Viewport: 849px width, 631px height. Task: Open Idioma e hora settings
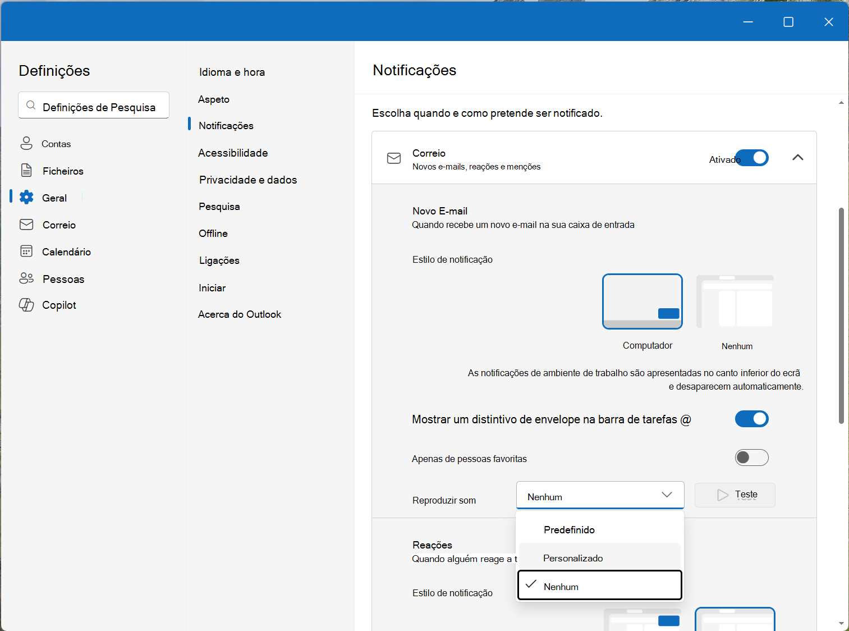[232, 72]
